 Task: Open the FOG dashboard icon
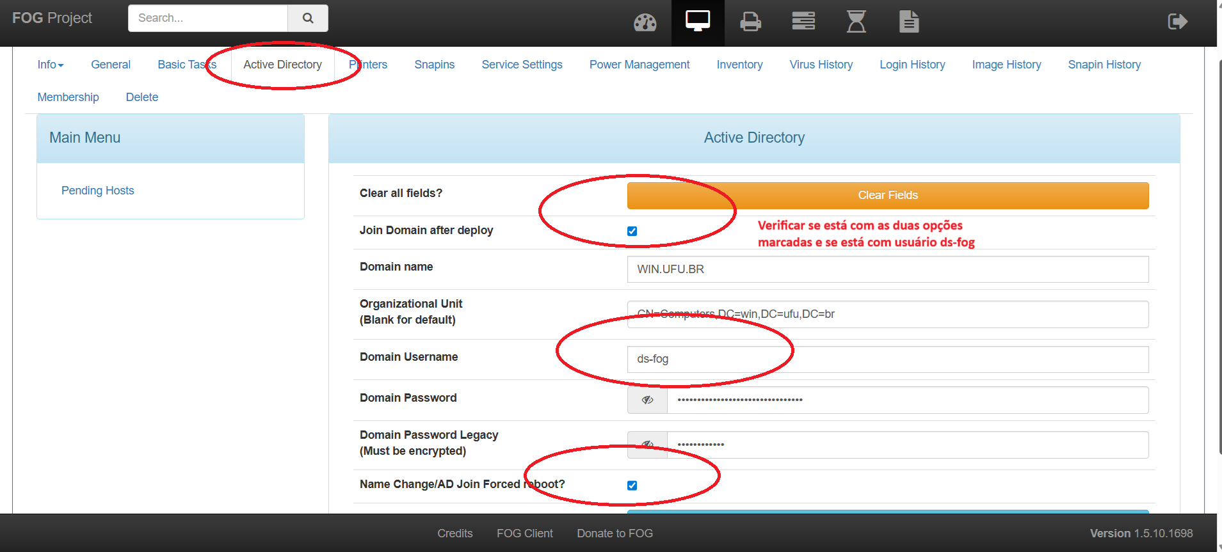pos(645,22)
